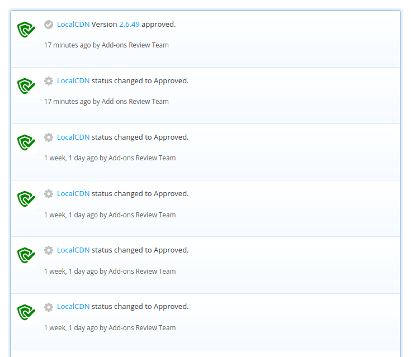
Task: Open LocalCDN link in the third entry
Action: tap(73, 137)
